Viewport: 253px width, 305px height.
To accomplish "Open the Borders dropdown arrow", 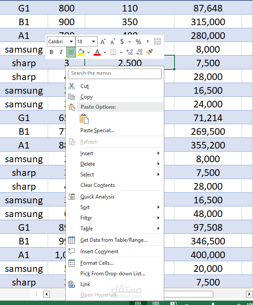I will point(121,52).
